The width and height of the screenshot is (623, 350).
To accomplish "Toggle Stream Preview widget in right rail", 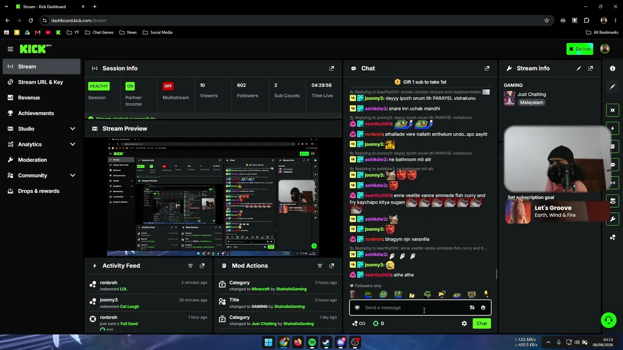I will 612,110.
